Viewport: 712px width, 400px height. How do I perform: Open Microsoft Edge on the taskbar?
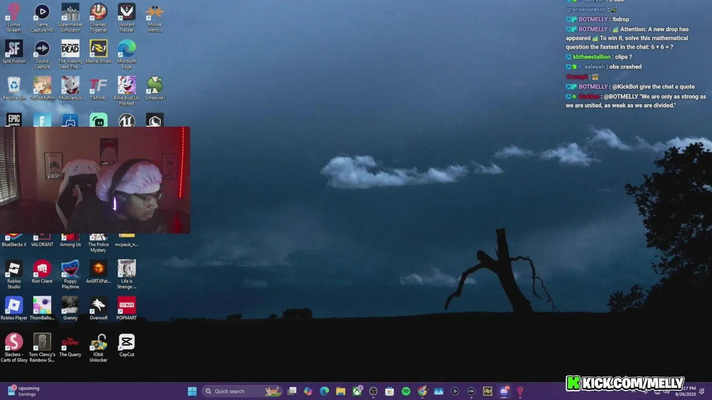coord(324,391)
